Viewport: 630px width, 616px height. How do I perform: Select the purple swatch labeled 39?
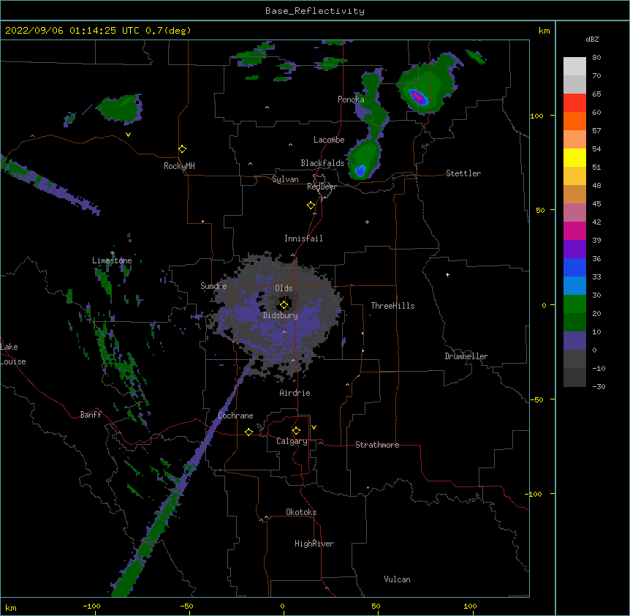point(574,249)
